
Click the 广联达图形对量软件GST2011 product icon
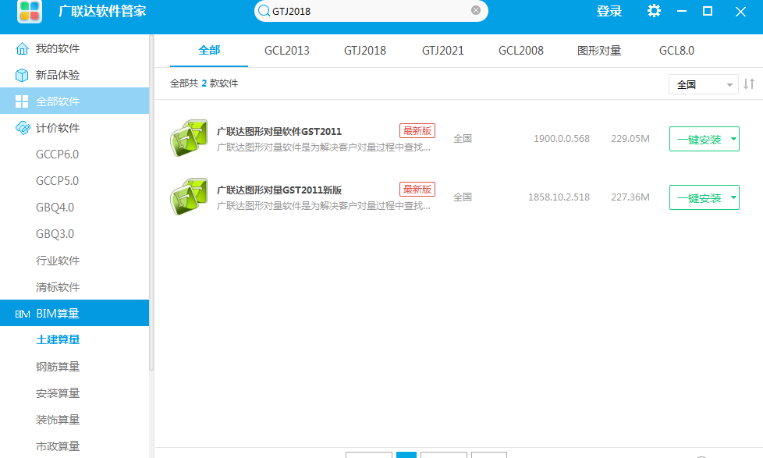coord(189,138)
